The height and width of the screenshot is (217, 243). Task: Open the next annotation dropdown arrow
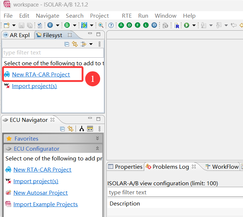(211, 25)
